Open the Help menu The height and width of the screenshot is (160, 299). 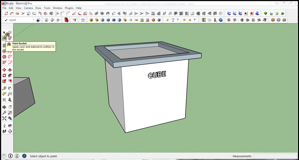point(79,8)
